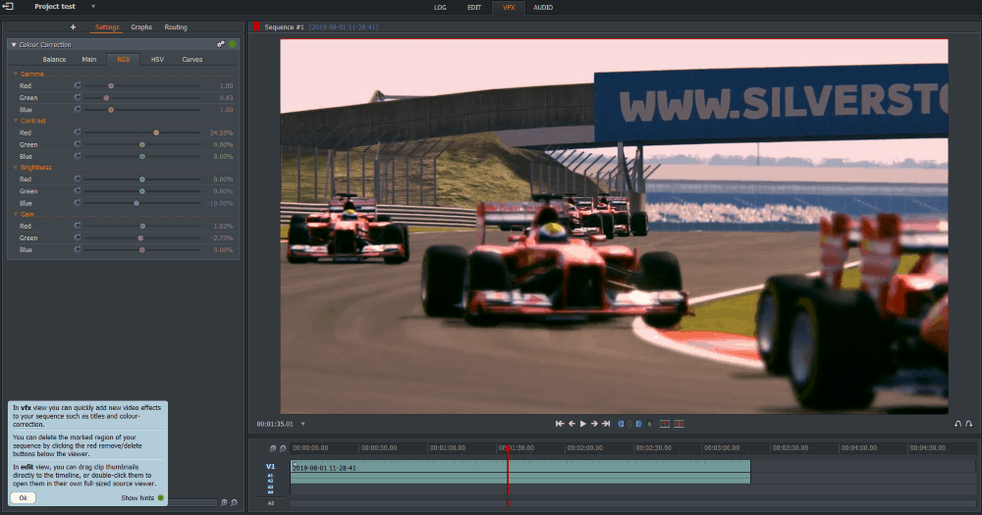Collapse the Gamma section
Viewport: 982px width, 515px height.
pos(16,74)
